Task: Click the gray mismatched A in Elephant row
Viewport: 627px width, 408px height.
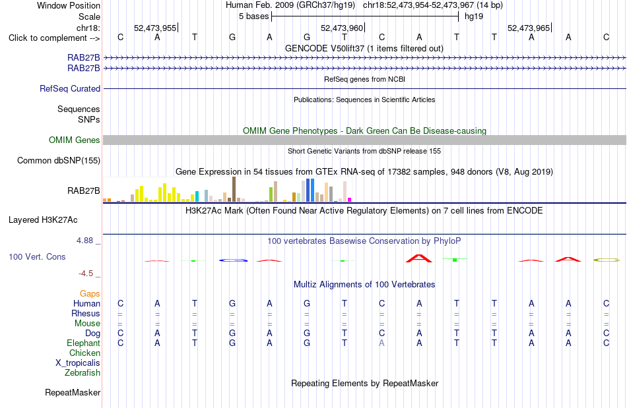Action: pos(381,343)
